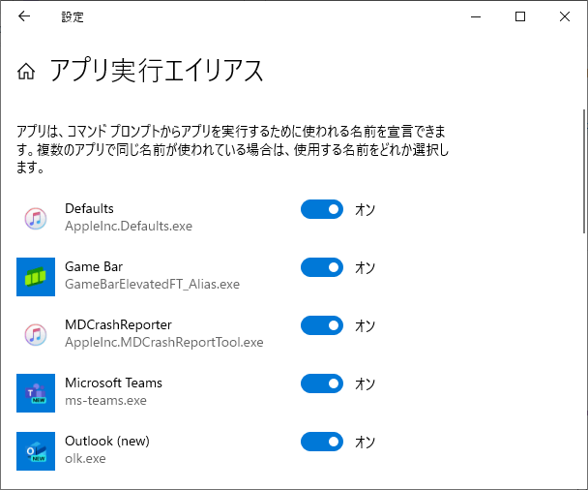Click the MDCrashReporter name label
Image resolution: width=588 pixels, height=490 pixels.
coord(119,324)
